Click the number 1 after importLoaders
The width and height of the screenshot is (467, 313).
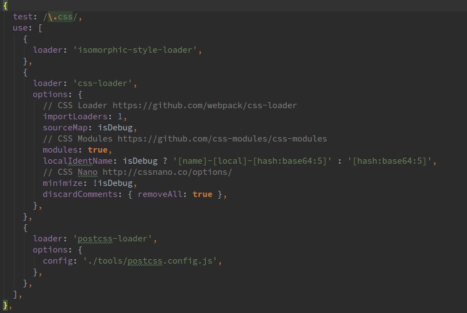pyautogui.click(x=120, y=117)
